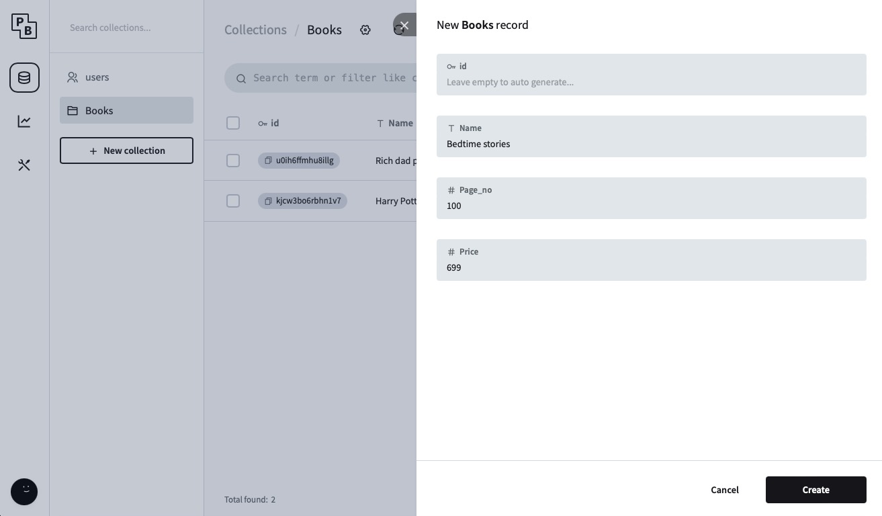This screenshot has height=516, width=882.
Task: Check the Harry Potter record row checkbox
Action: (233, 201)
